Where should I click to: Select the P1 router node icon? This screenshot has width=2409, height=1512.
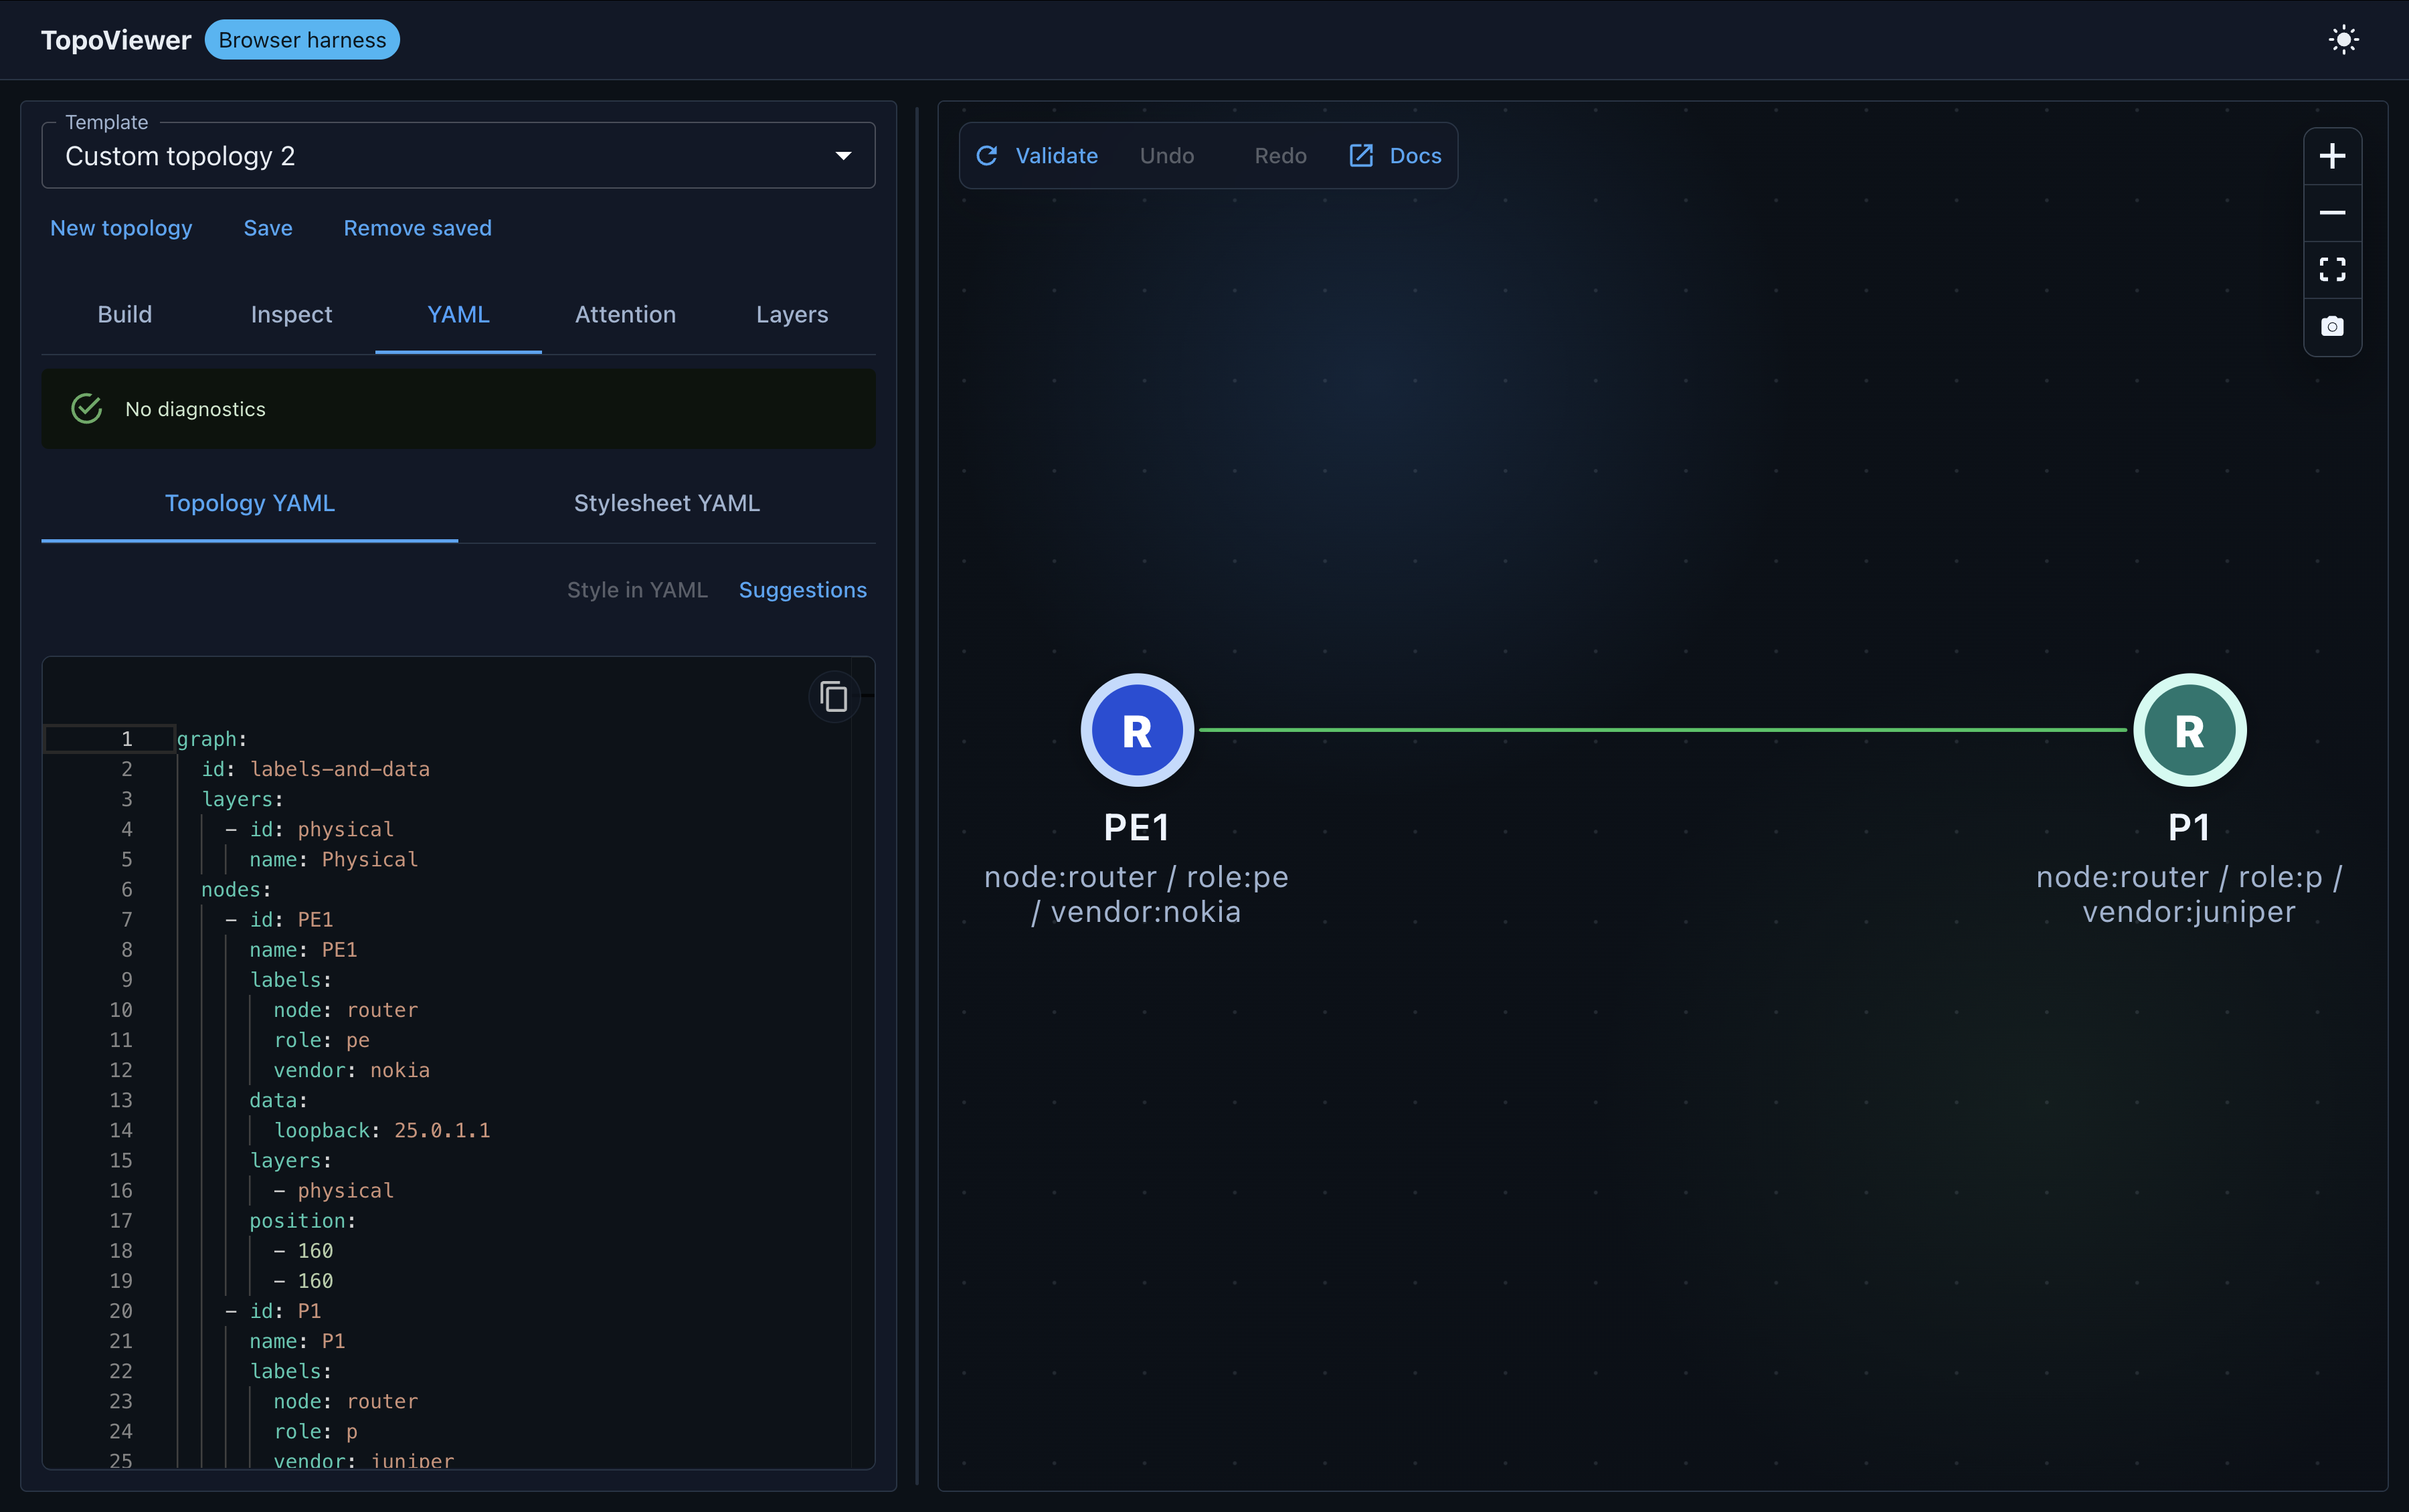(2189, 730)
